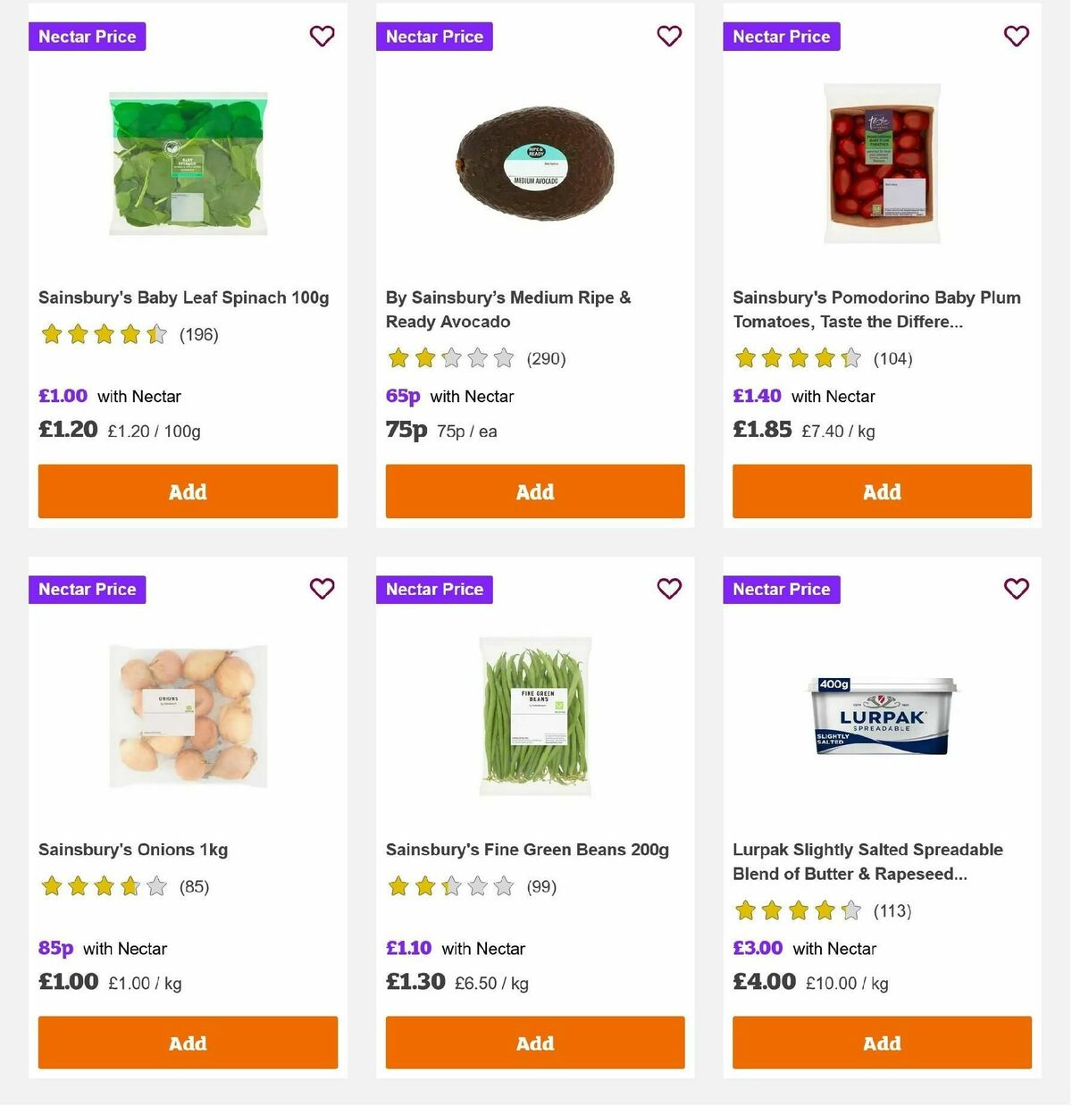Open the Sainsbury's Baby Leaf Spinach product page

pos(183,297)
